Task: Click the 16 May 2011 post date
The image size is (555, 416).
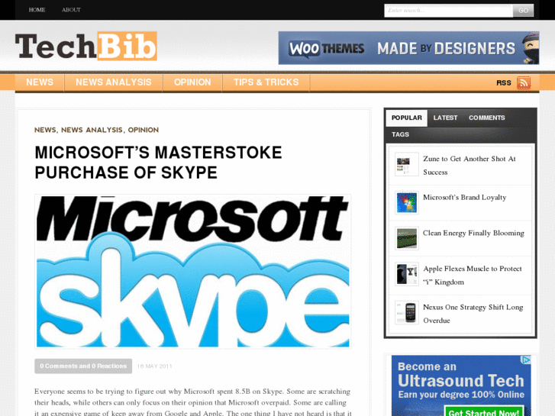Action: tap(154, 366)
